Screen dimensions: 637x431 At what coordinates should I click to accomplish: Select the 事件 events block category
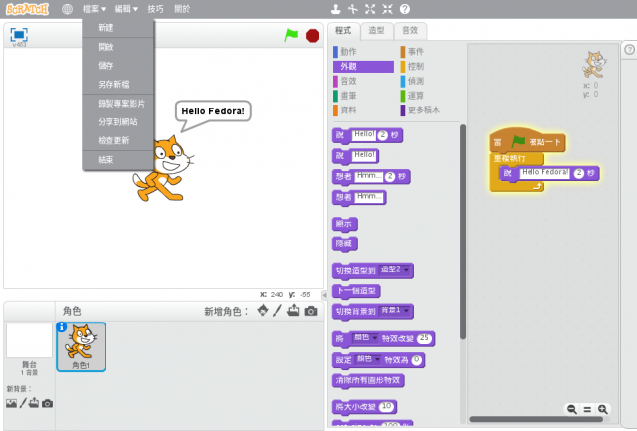pyautogui.click(x=416, y=51)
